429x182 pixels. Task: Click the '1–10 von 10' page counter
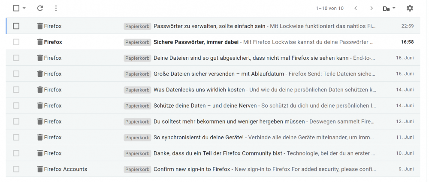[x=329, y=8]
